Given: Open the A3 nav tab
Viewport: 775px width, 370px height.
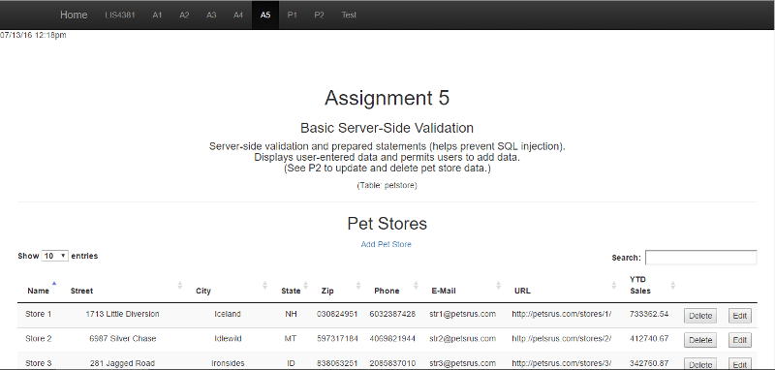Looking at the screenshot, I should coord(211,15).
